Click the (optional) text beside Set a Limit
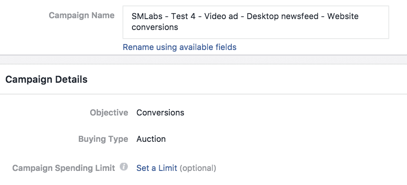The height and width of the screenshot is (185, 407). click(x=198, y=169)
